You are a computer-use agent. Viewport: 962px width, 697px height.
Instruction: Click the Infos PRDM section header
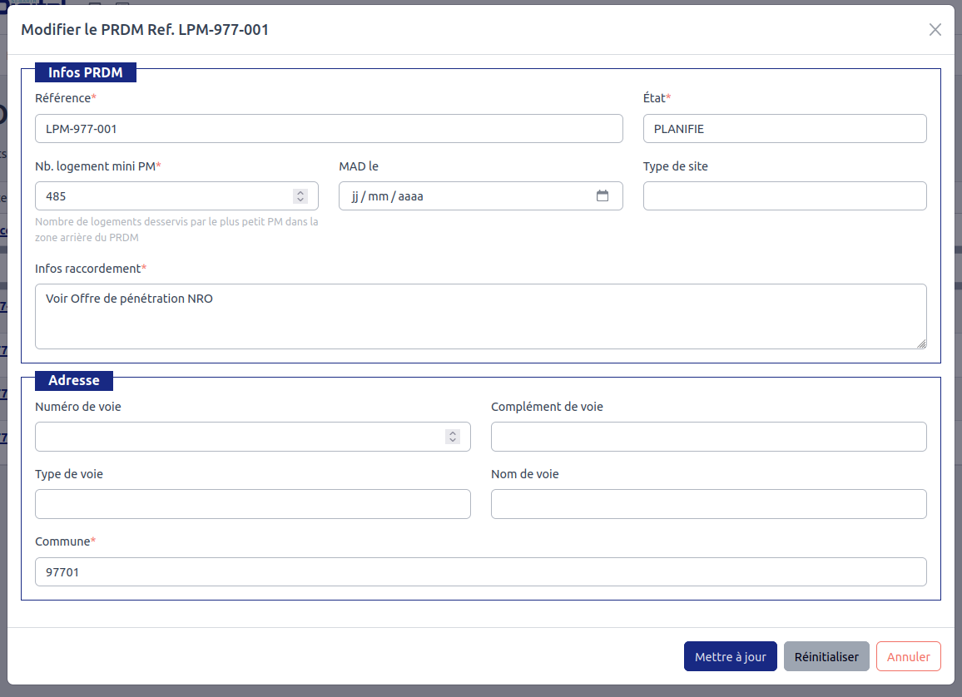pos(85,72)
